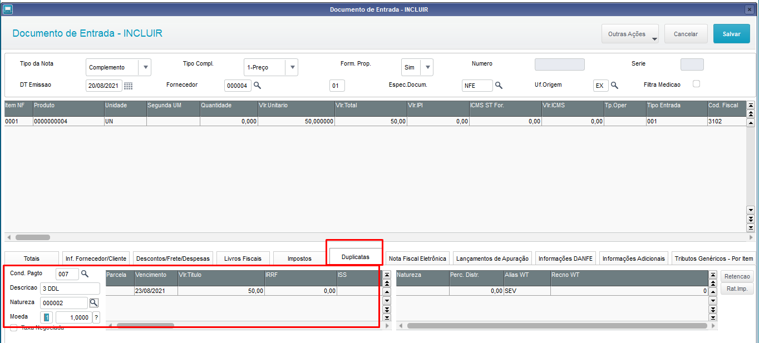Click the window icon in title bar

(8, 9)
